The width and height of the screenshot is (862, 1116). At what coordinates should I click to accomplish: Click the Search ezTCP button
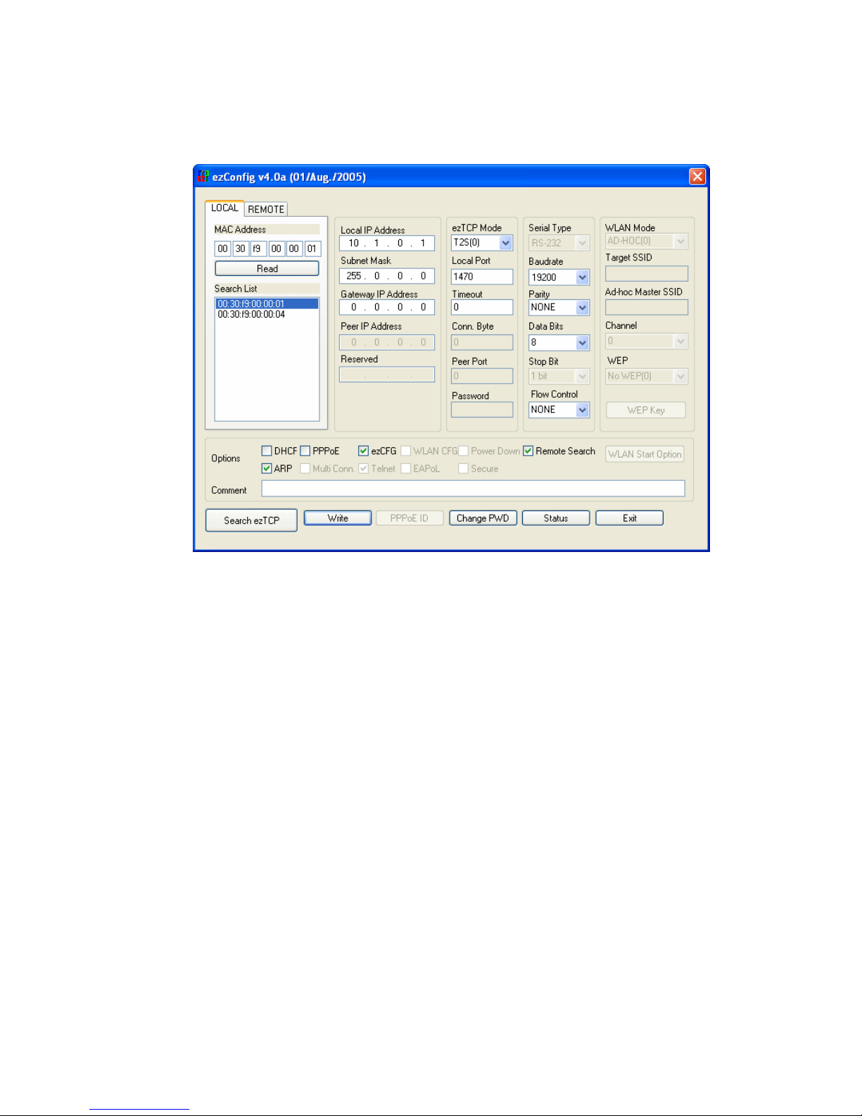251,520
